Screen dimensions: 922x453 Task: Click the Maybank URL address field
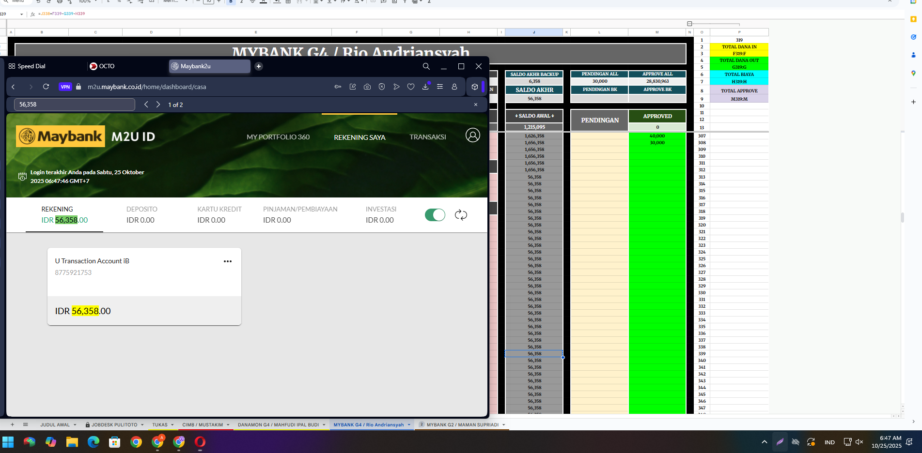[x=147, y=87]
